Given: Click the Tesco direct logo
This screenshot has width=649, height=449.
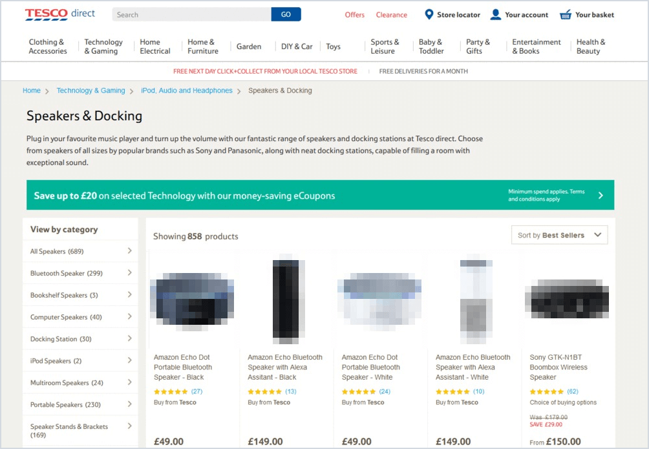Looking at the screenshot, I should point(59,14).
